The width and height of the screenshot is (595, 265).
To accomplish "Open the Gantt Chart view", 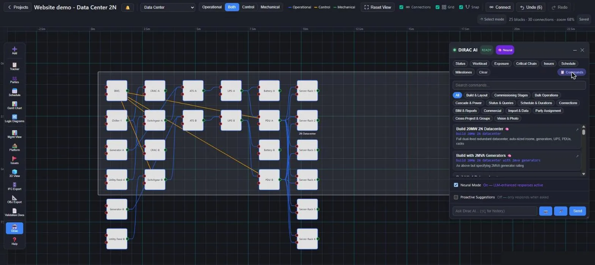I will (x=14, y=106).
